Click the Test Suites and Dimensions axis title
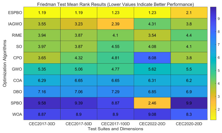 point(115,129)
